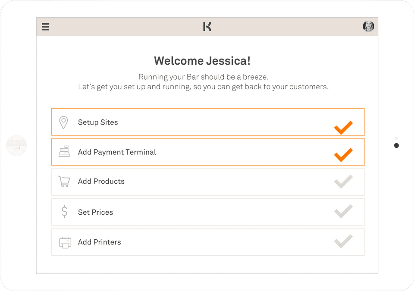This screenshot has height=291, width=414.
Task: Toggle the Add Payment Terminal checkmark
Action: coord(343,155)
